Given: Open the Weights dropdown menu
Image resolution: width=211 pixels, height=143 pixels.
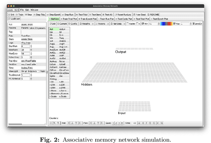Looking at the screenshot, I should click(87, 24).
